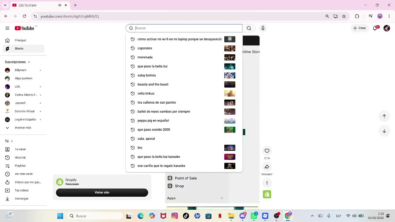Pick the suggestion "bts"
Image resolution: width=395 pixels, height=222 pixels.
tap(184, 148)
